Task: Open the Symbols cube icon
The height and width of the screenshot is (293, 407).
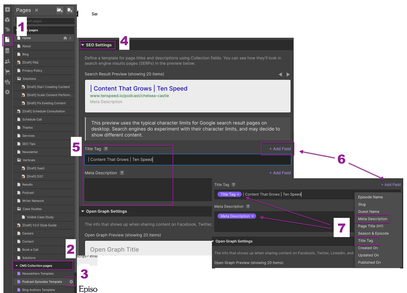Action: tap(7, 20)
